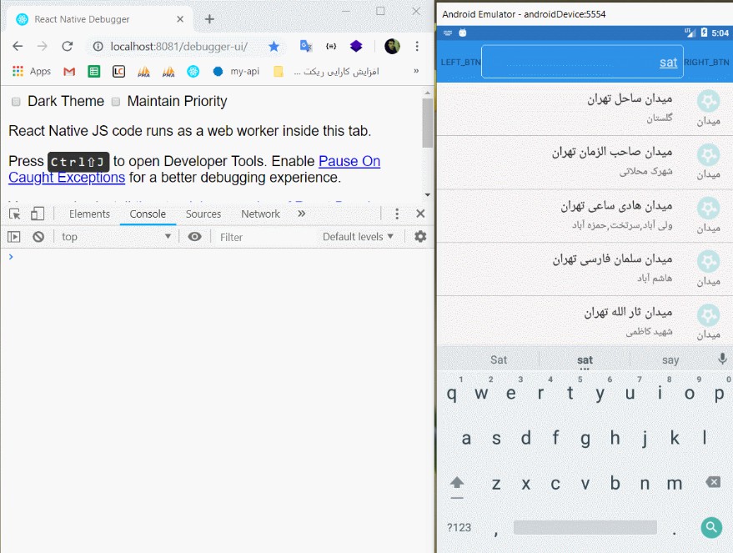Open the Chrome three-dot menu
The image size is (733, 553).
click(x=416, y=46)
